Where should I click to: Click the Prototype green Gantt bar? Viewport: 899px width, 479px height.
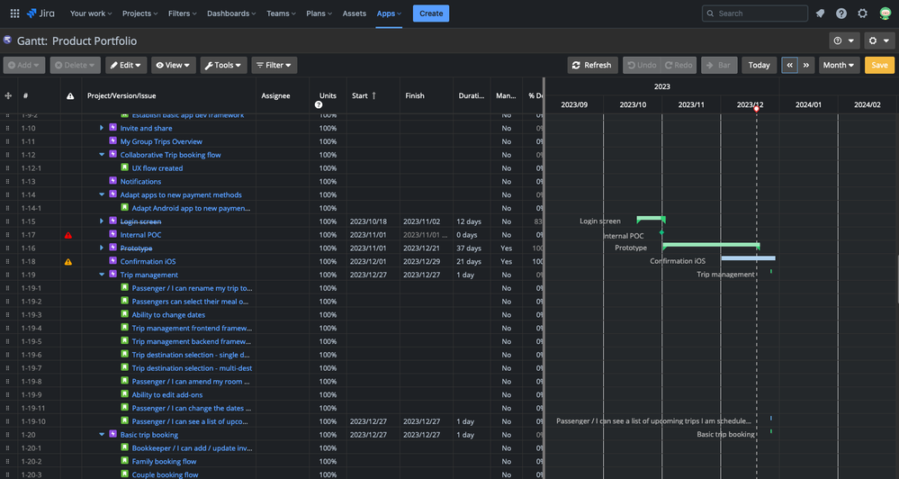[710, 245]
